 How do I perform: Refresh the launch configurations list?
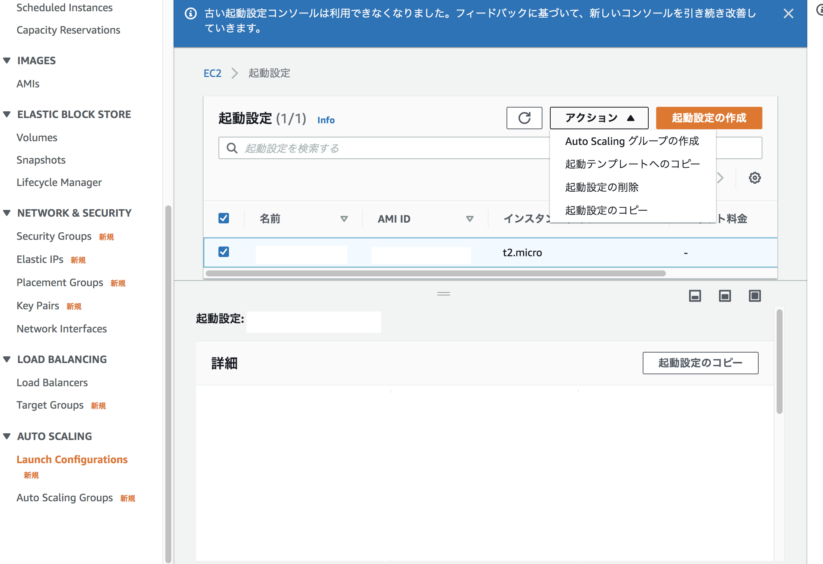coord(524,118)
